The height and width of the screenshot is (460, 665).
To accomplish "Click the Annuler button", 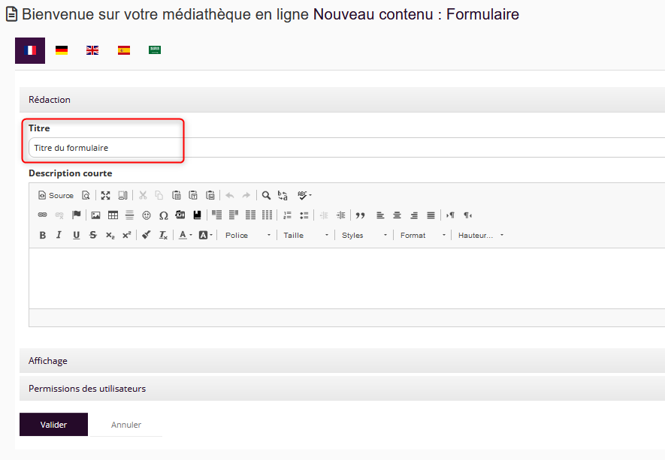I will [x=126, y=425].
